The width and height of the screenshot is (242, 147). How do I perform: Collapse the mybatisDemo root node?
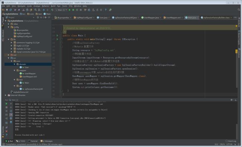[x=6, y=21]
